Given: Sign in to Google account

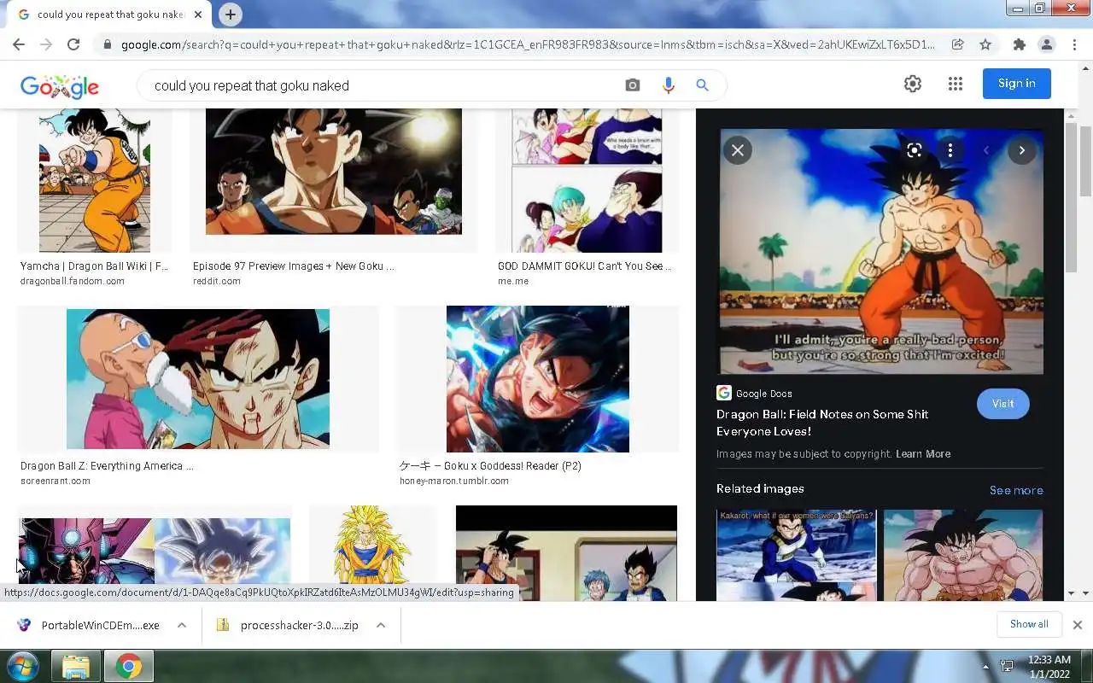Looking at the screenshot, I should (x=1017, y=84).
